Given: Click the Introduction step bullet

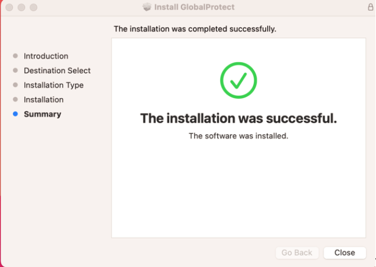Looking at the screenshot, I should [x=15, y=56].
